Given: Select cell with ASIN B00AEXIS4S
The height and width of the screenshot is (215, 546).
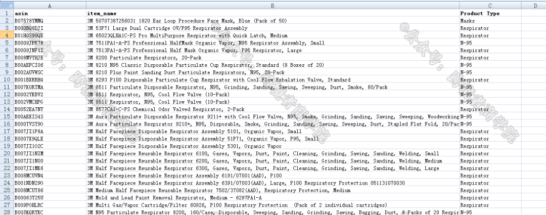Looking at the screenshot, I should (x=50, y=117).
